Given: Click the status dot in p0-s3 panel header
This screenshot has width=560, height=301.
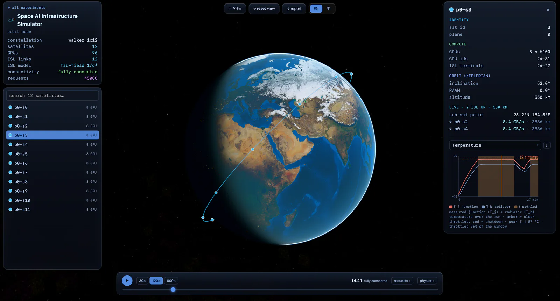Looking at the screenshot, I should (x=451, y=10).
